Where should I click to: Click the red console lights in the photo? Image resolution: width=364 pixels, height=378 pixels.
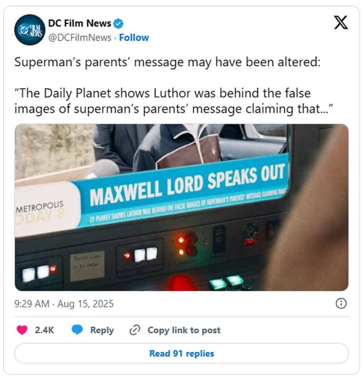click(181, 246)
